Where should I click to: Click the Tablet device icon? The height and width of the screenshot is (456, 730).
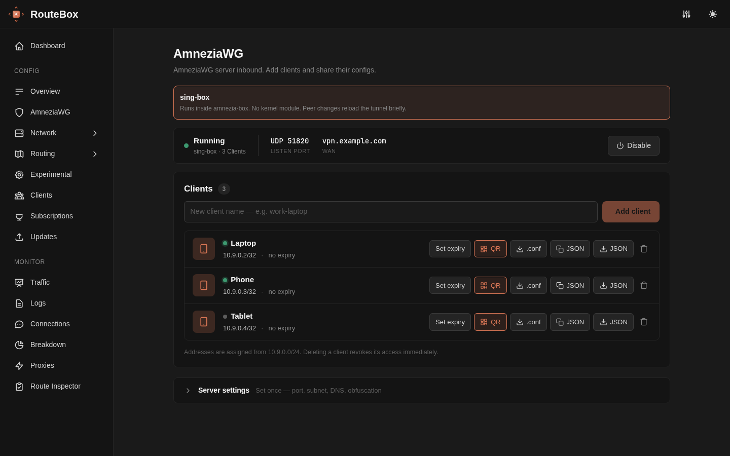(x=204, y=322)
